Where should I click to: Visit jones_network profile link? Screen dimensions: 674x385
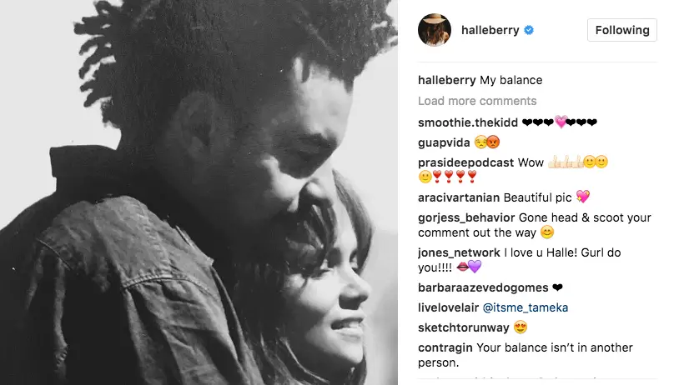tap(459, 252)
